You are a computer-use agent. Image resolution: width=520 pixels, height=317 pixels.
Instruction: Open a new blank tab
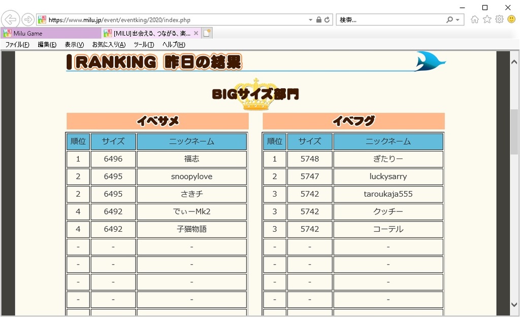click(207, 34)
